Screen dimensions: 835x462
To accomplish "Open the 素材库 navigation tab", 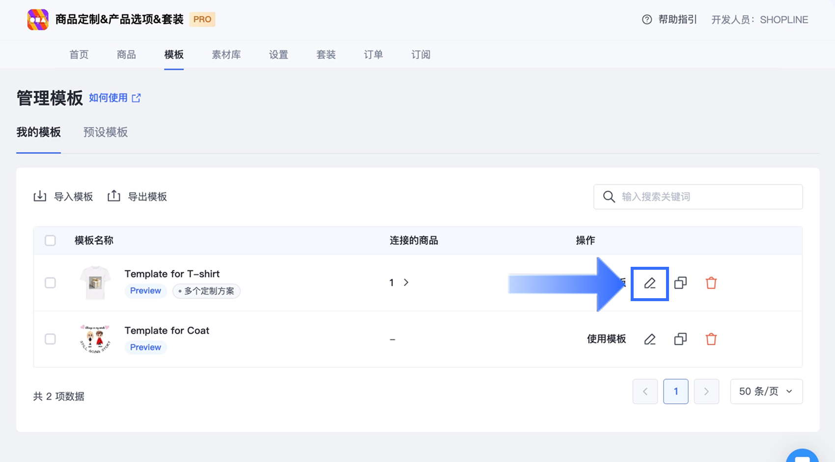I will (x=226, y=54).
